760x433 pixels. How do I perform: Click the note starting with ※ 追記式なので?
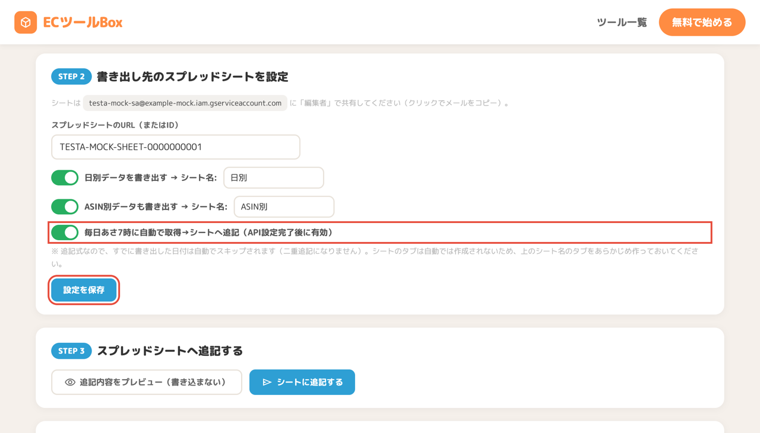(x=375, y=257)
